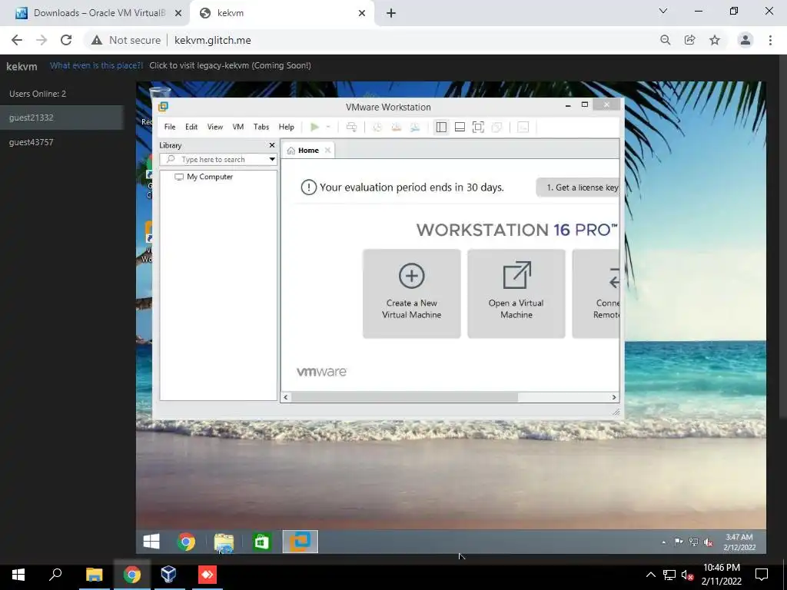The image size is (787, 590).
Task: Toggle the thumbnail bar view icon
Action: pyautogui.click(x=460, y=127)
